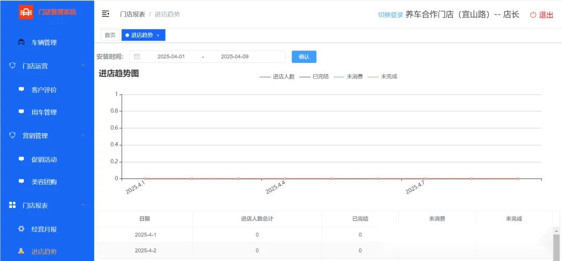Click the 2025.4.7 chart data point
The image size is (562, 261).
[425, 178]
